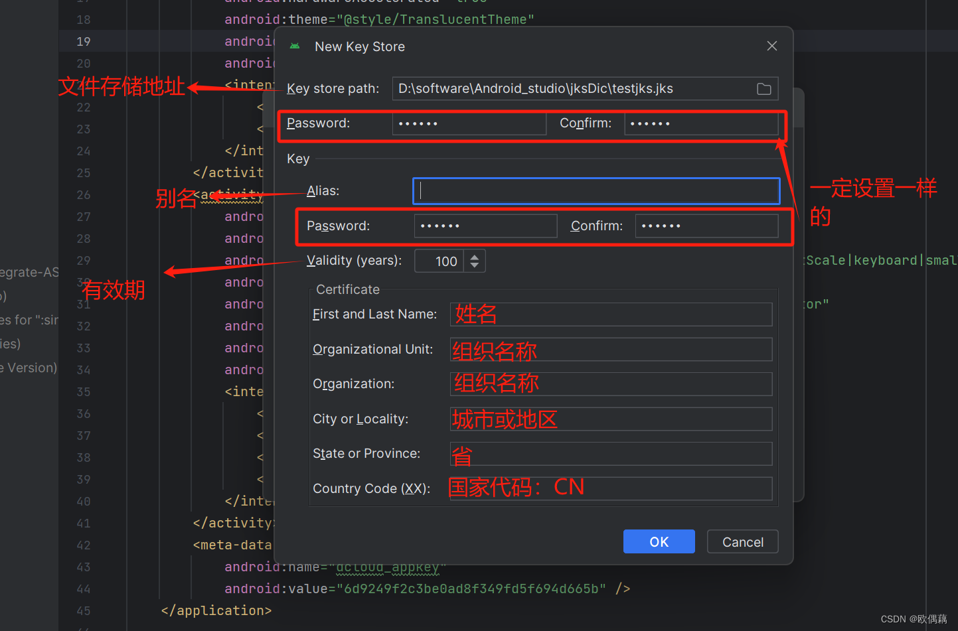The height and width of the screenshot is (631, 958).
Task: Focus the Key Password field
Action: (485, 226)
